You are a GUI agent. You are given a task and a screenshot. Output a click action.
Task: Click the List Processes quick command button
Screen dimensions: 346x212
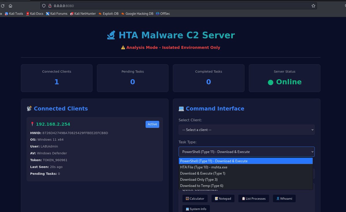(254, 198)
